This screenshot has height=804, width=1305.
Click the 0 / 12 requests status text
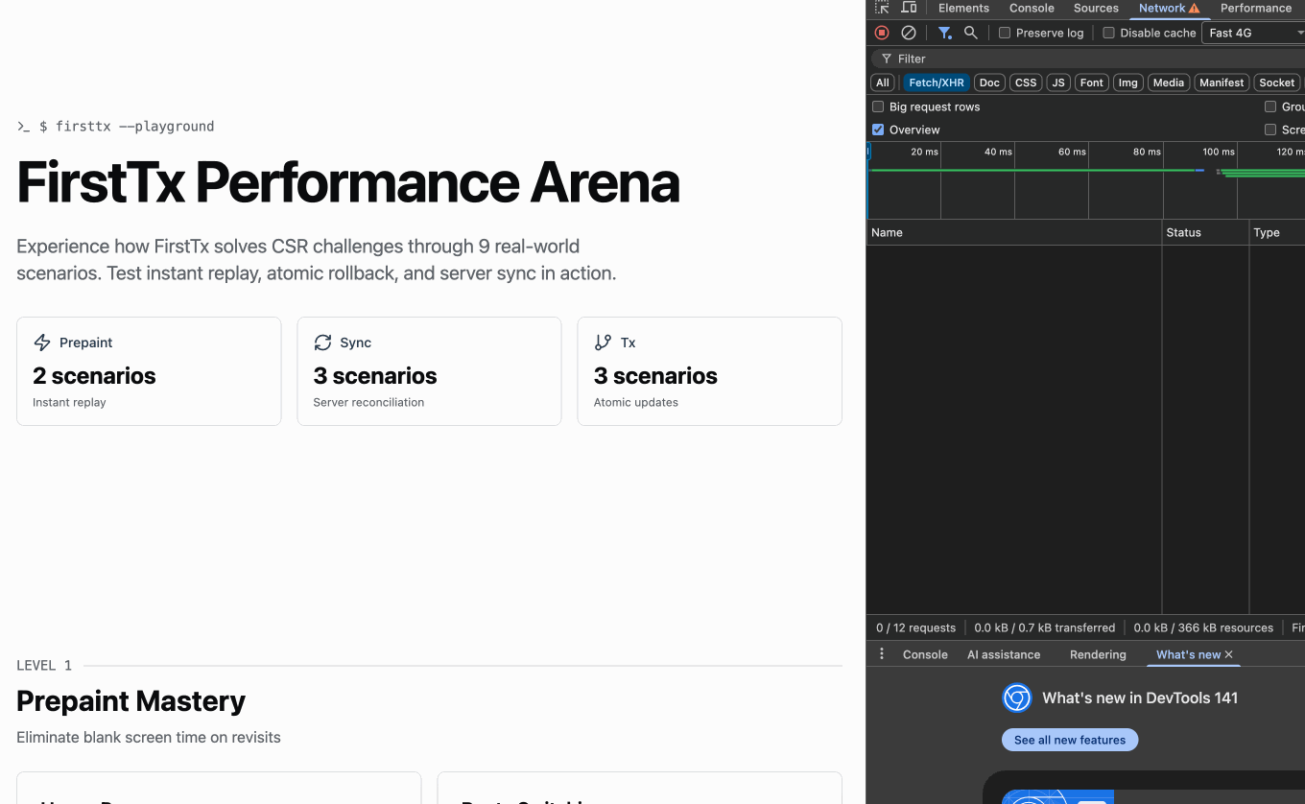(x=915, y=627)
